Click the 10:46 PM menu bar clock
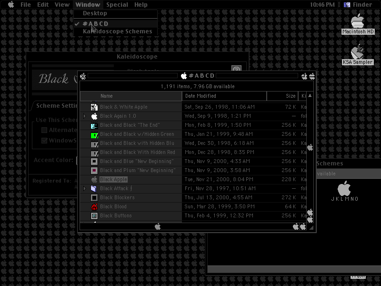 point(322,5)
